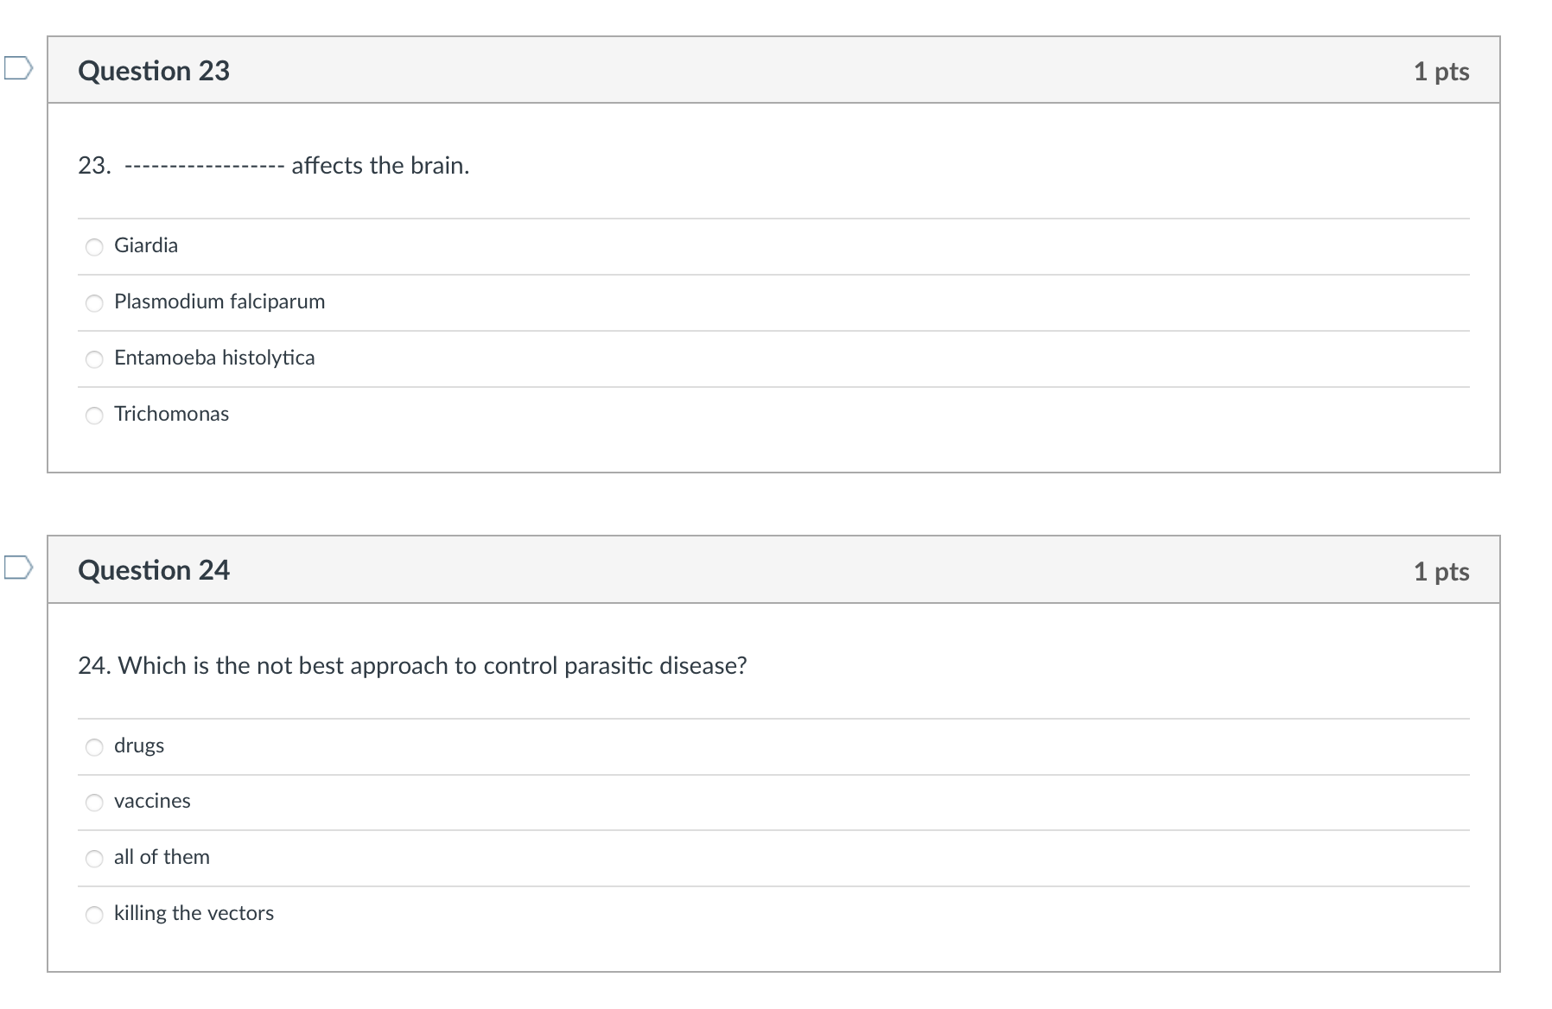This screenshot has width=1552, height=1009.
Task: Pick killing the vectors radio button
Action: click(94, 915)
